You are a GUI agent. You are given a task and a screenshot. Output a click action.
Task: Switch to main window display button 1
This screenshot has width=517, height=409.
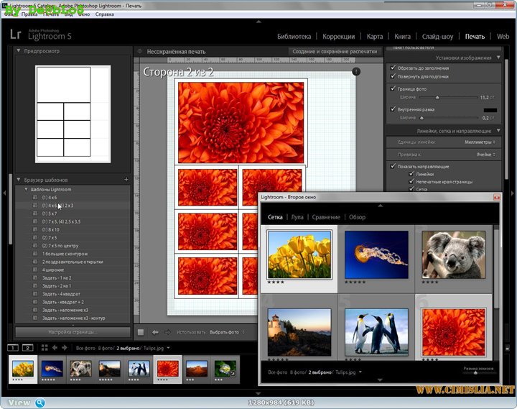[14, 348]
